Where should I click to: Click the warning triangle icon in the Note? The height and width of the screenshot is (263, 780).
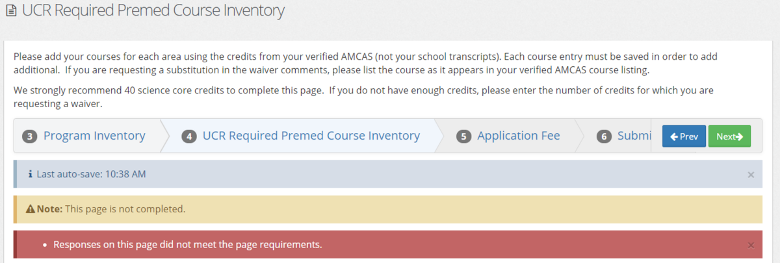(30, 209)
